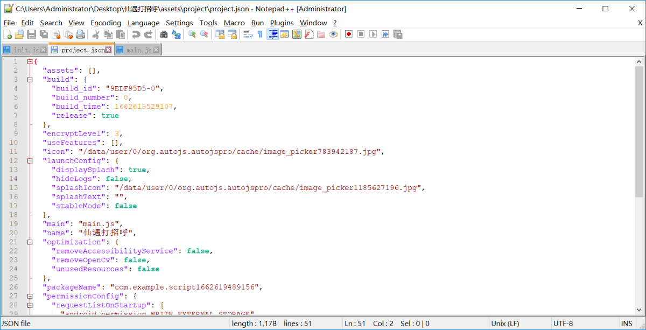
Task: Save the current file using the floppy icon
Action: tap(31, 34)
